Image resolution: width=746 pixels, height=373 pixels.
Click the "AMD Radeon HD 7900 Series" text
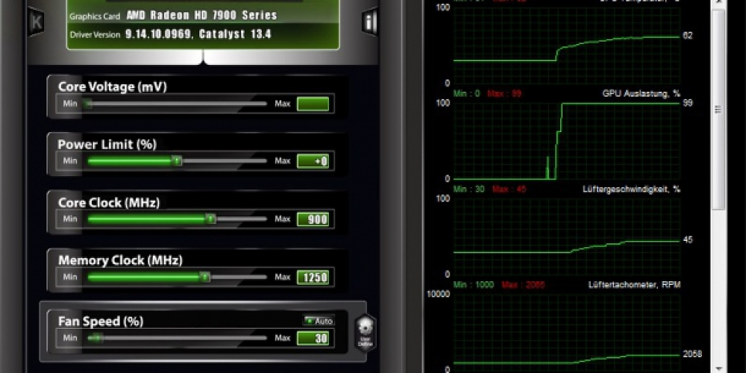(x=201, y=15)
